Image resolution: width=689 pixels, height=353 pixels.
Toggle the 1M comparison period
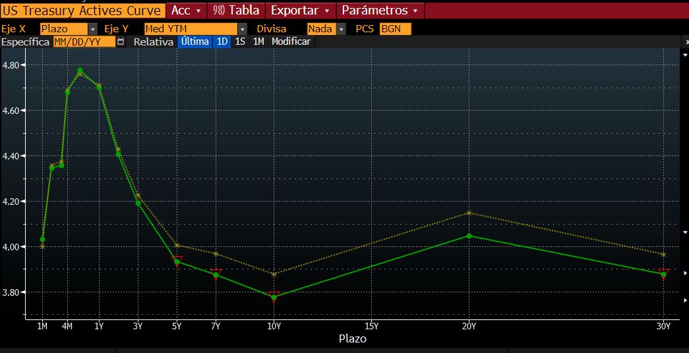[x=258, y=41]
